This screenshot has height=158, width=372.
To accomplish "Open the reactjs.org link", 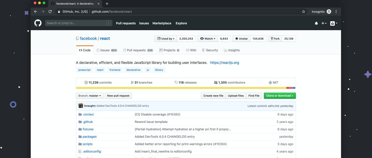I will pos(224,62).
